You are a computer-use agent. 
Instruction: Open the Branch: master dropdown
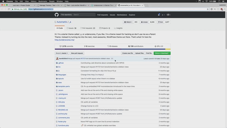[x=62, y=53]
